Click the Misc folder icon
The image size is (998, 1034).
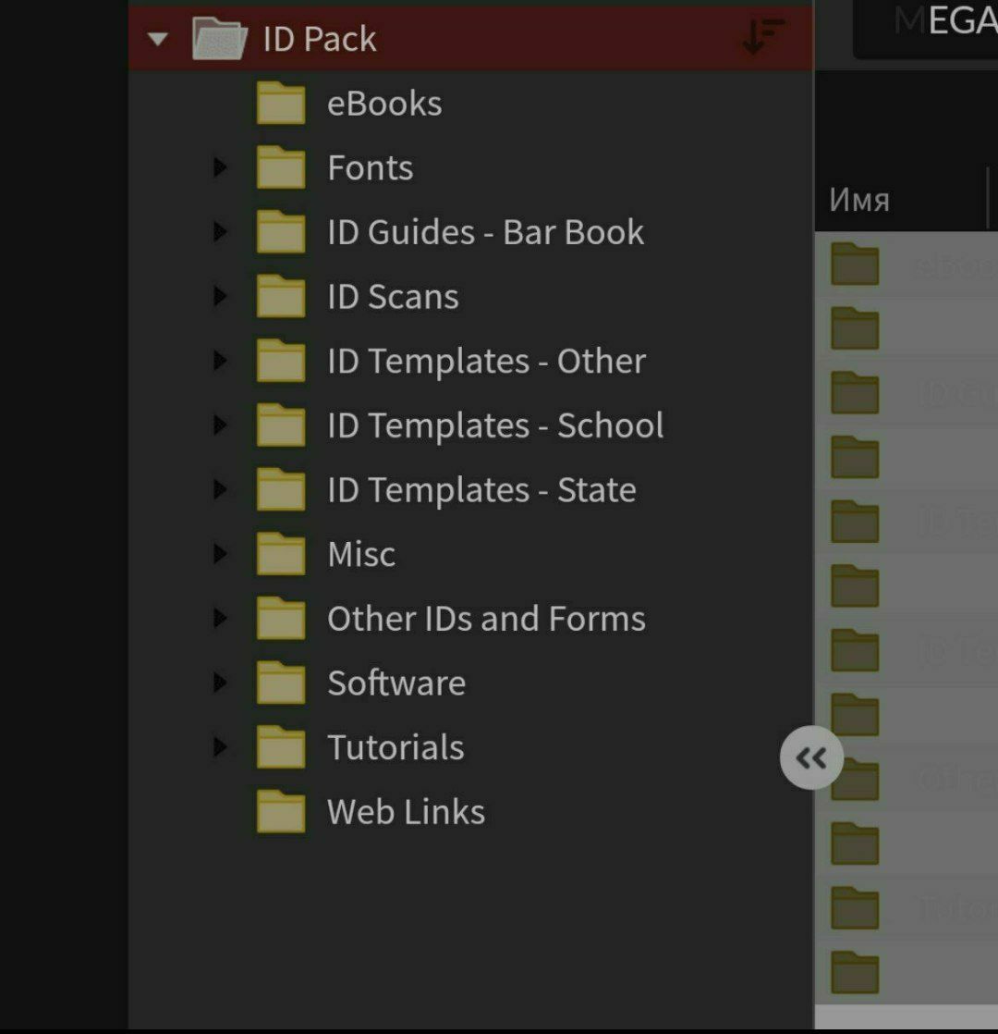click(281, 555)
